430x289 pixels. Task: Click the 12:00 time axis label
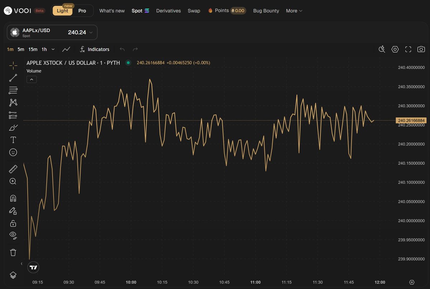[x=380, y=282]
